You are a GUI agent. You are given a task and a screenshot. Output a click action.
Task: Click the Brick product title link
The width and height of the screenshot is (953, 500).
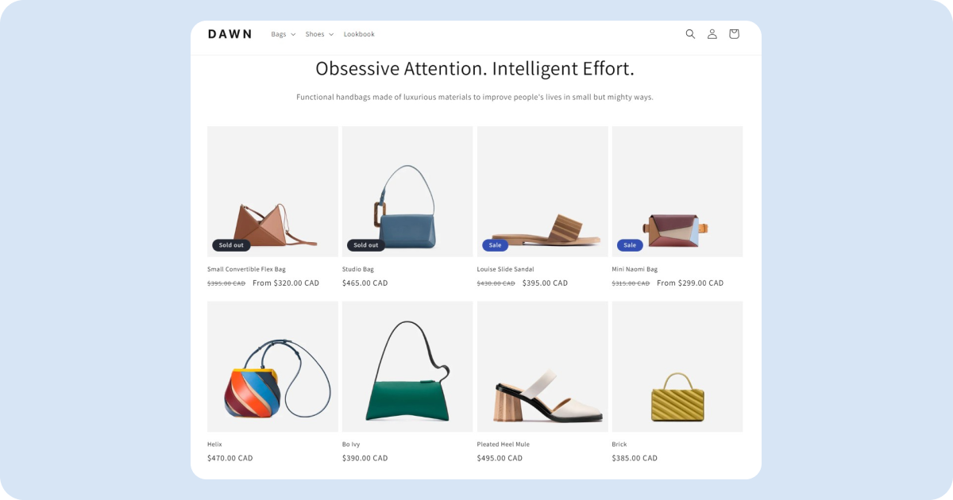pyautogui.click(x=621, y=444)
